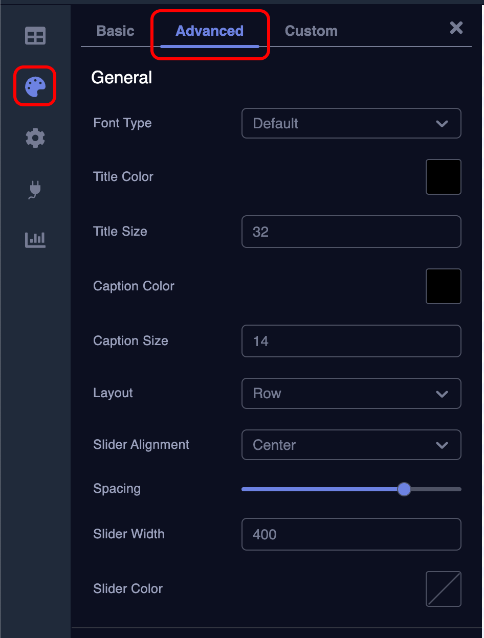Switch to the Basic tab
The width and height of the screenshot is (484, 638).
click(115, 31)
